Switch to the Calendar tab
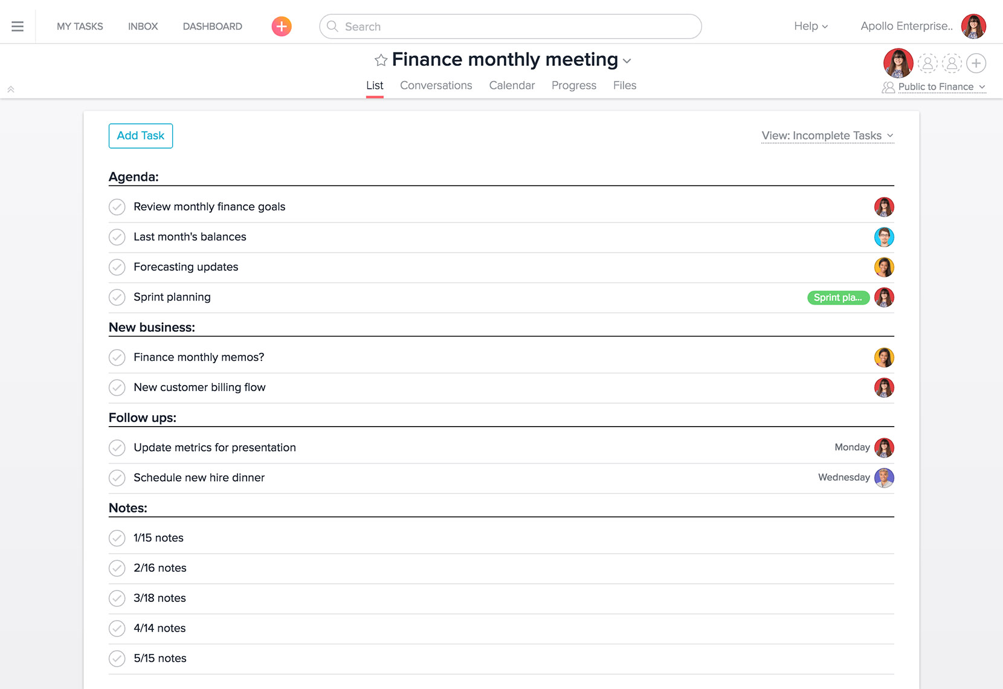 512,85
